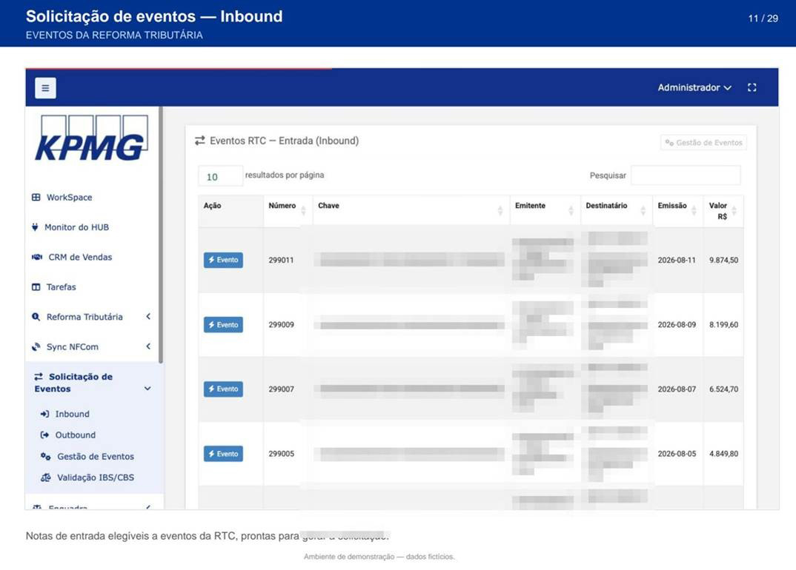Open CRM de Vendas in the sidebar

[x=72, y=257]
